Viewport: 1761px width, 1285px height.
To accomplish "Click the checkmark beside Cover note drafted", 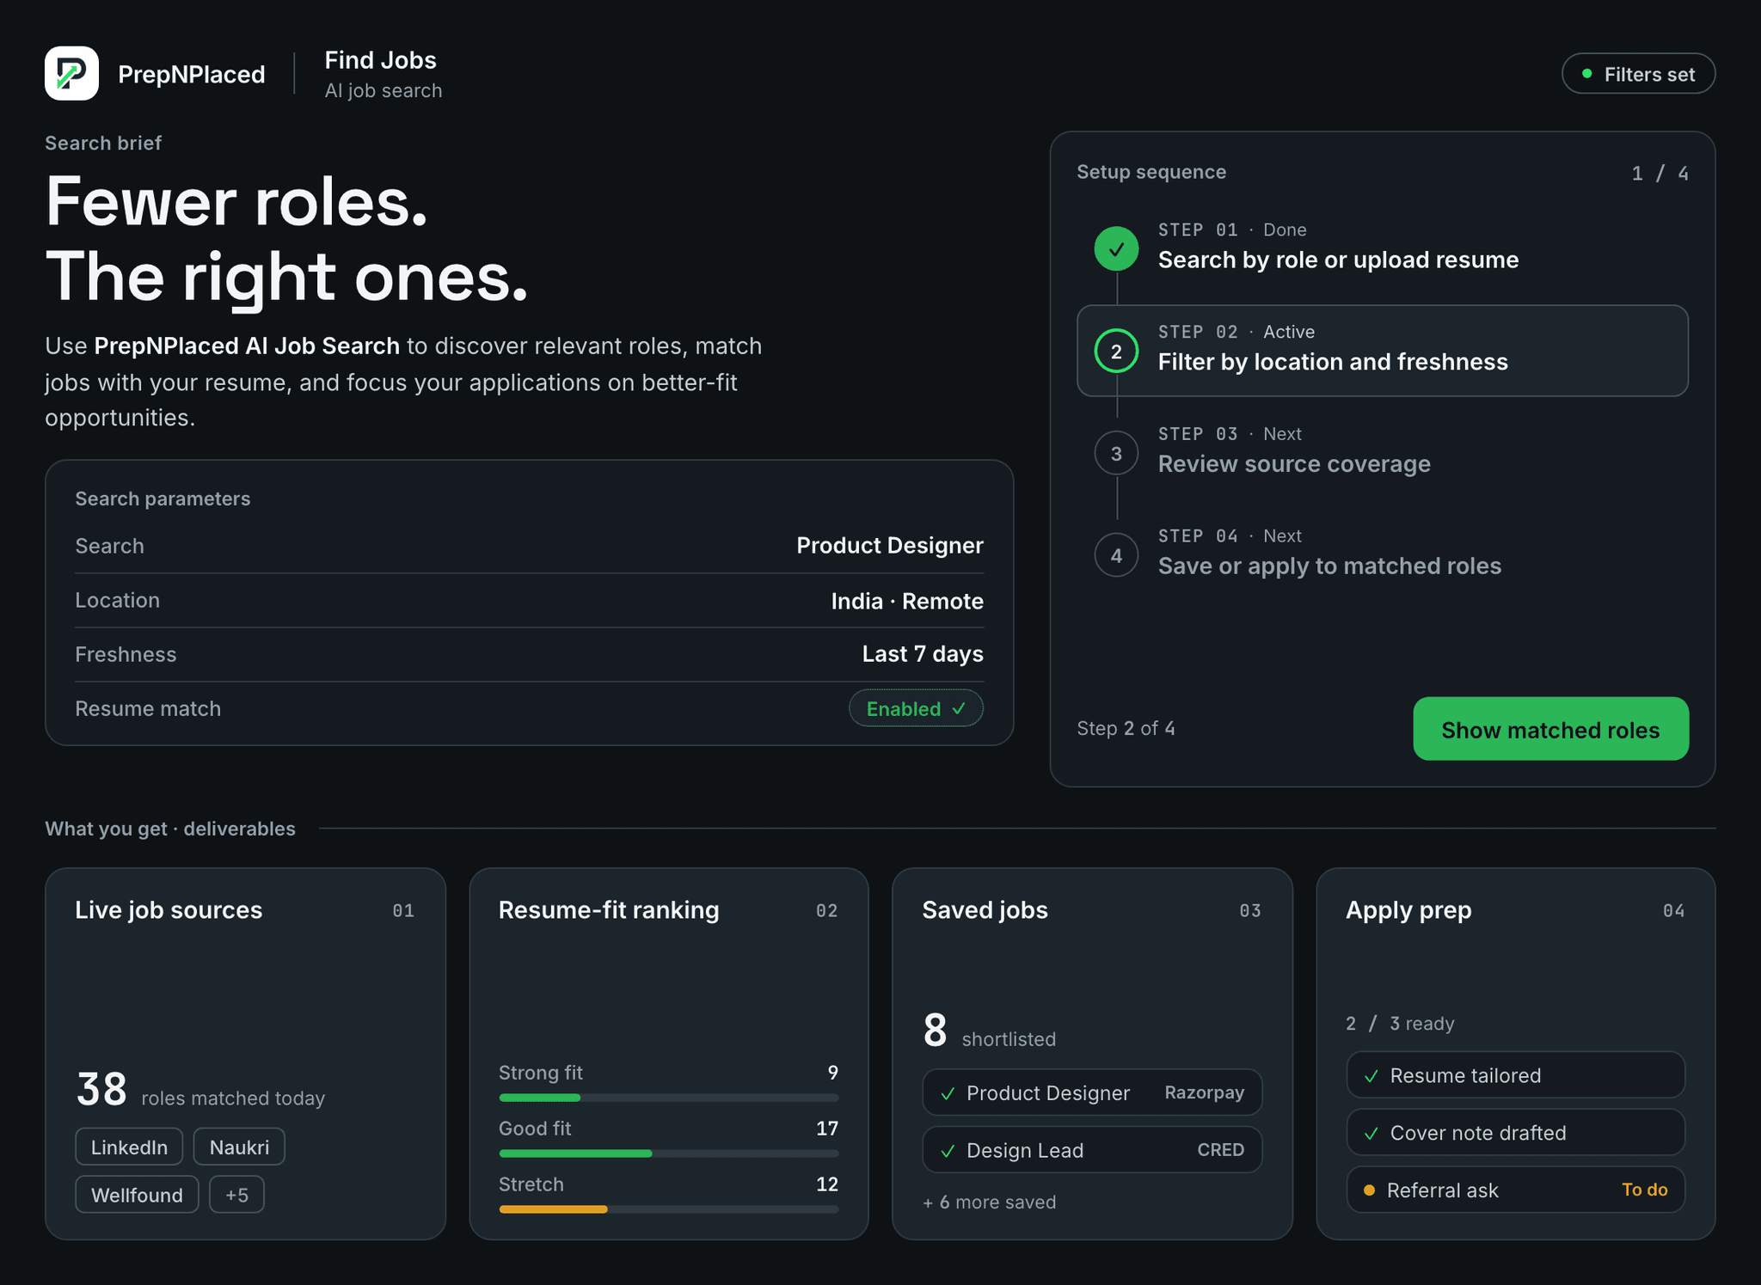I will point(1371,1134).
